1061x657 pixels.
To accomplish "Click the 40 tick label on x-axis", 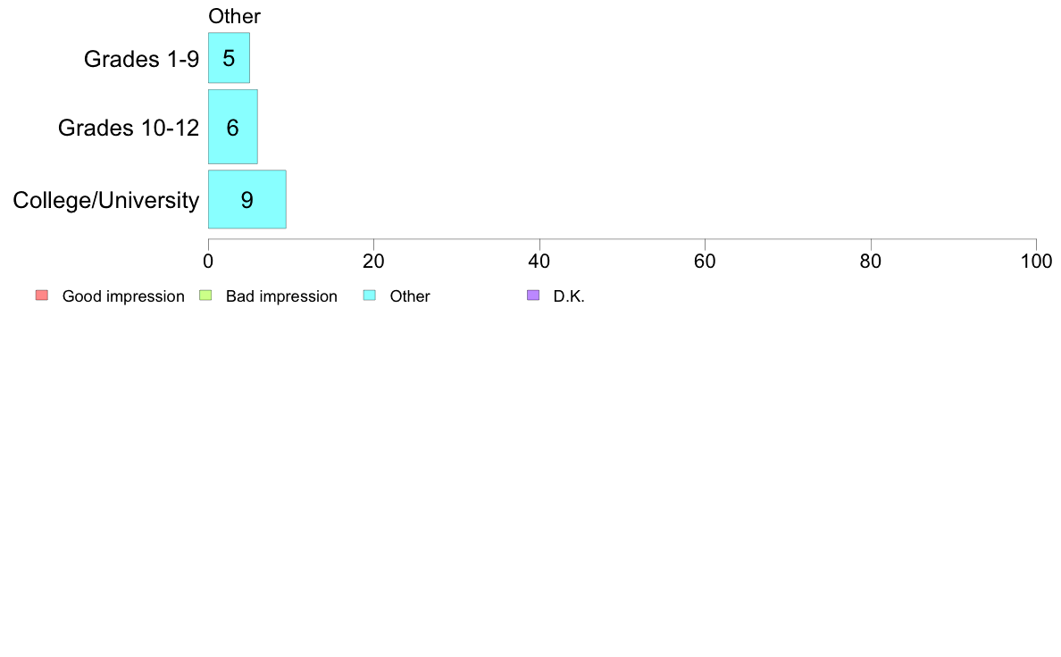I will [x=539, y=262].
